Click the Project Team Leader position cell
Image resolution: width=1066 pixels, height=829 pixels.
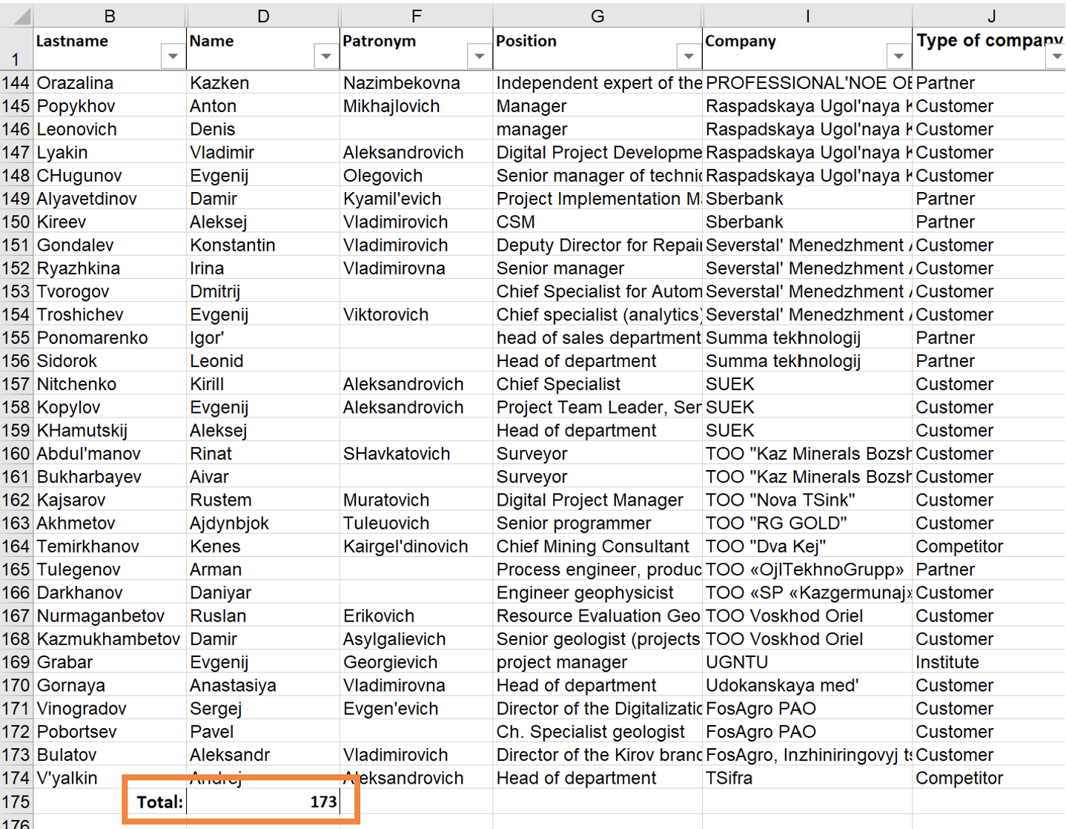point(597,407)
